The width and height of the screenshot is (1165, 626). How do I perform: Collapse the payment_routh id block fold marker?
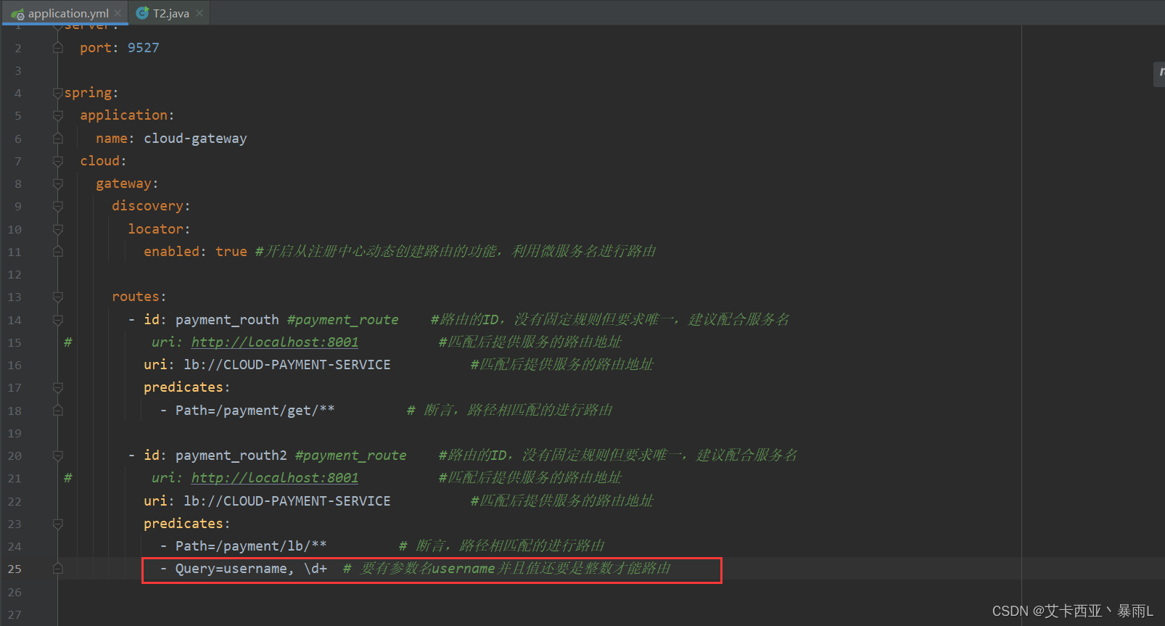(x=58, y=320)
